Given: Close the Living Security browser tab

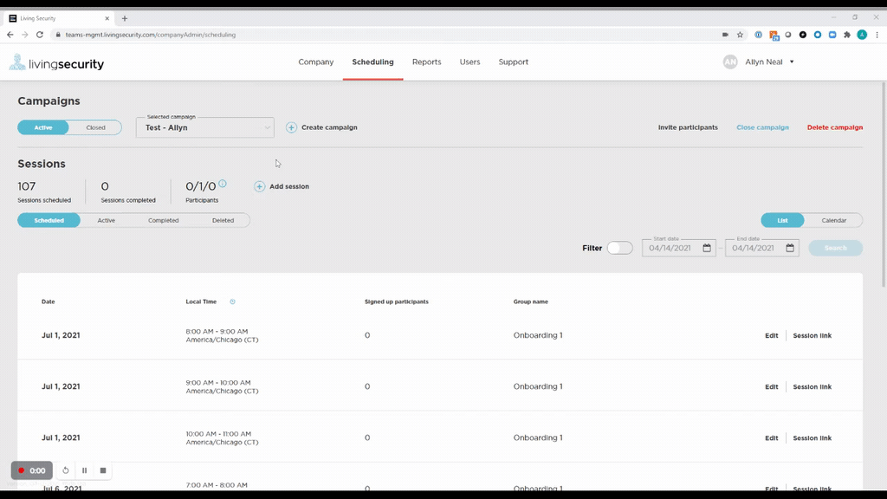Looking at the screenshot, I should tap(107, 18).
